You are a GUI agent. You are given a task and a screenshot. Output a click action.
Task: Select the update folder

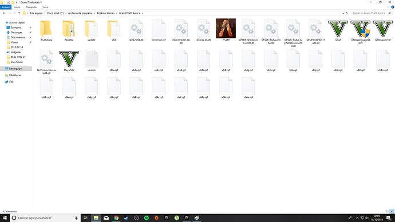(91, 29)
